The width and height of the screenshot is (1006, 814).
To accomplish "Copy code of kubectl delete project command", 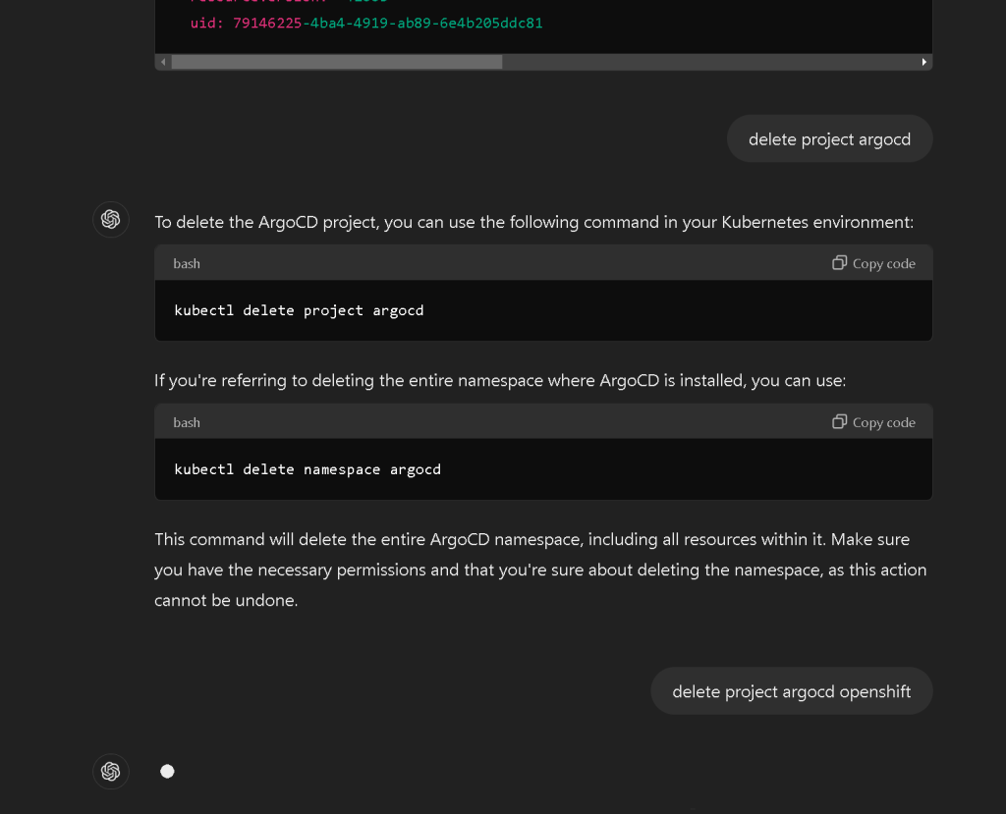I will (x=873, y=263).
